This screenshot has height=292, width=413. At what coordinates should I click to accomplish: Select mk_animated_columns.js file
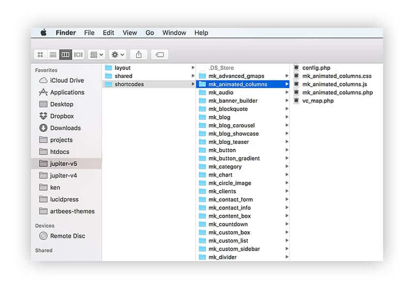pyautogui.click(x=337, y=84)
